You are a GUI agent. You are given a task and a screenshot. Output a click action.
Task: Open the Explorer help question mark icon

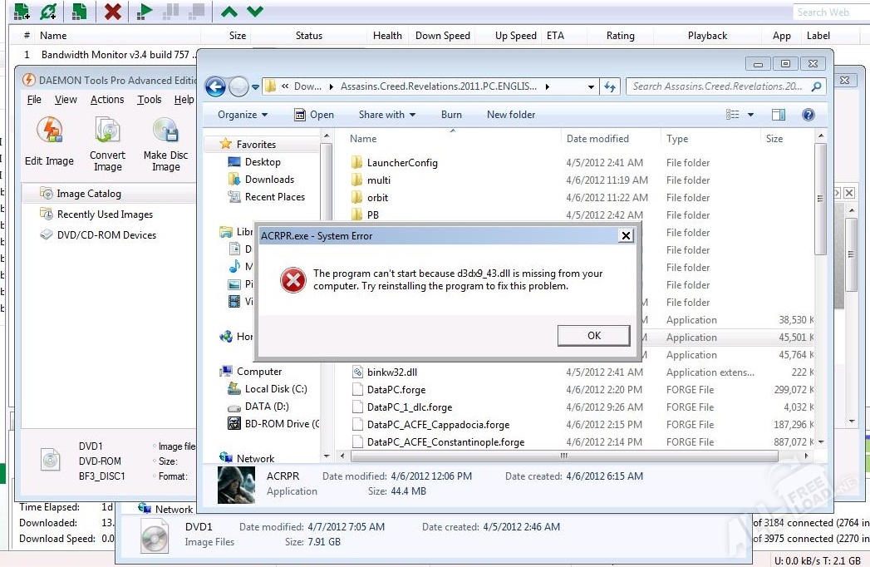click(808, 115)
